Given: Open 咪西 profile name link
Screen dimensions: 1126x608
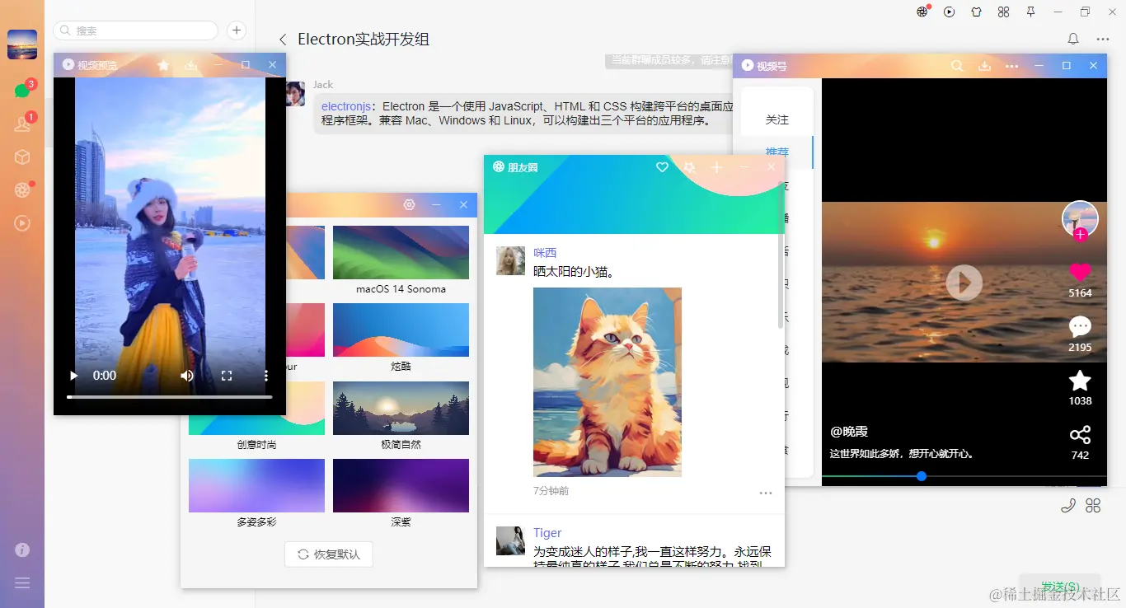Looking at the screenshot, I should (x=545, y=253).
